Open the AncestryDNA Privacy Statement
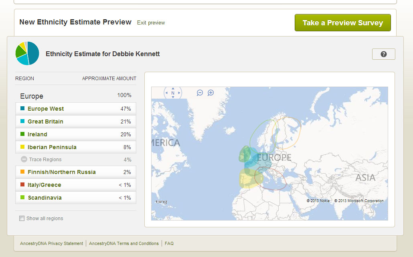413x257 pixels. coord(51,243)
